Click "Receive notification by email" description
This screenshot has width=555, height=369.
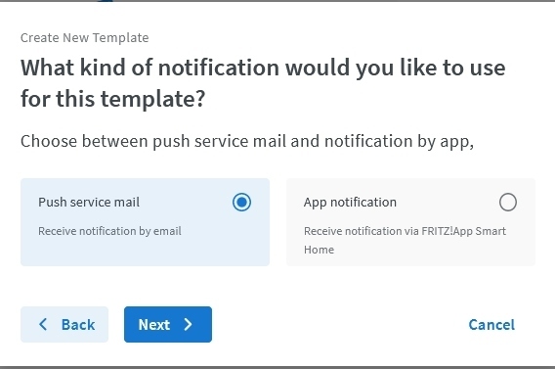pos(109,231)
